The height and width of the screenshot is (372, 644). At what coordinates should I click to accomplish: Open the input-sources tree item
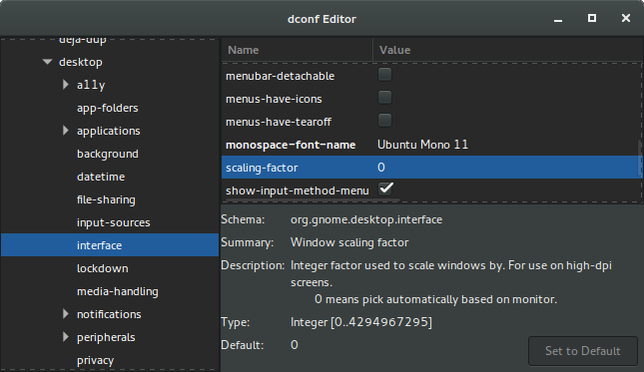(x=114, y=222)
